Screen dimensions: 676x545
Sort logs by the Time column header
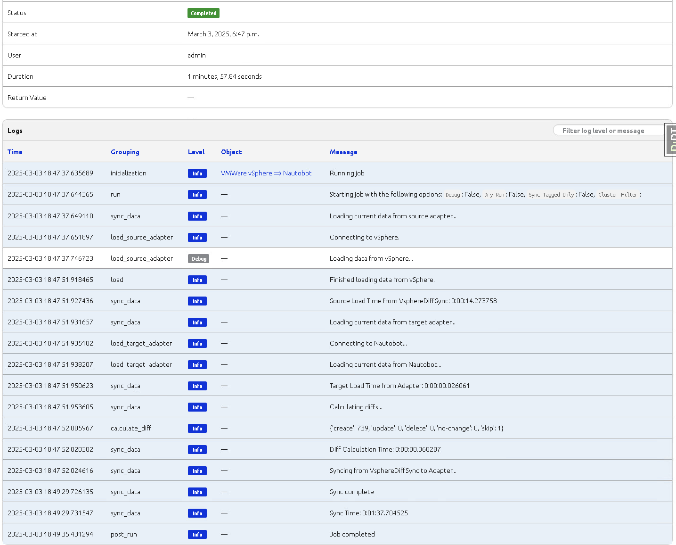(15, 152)
